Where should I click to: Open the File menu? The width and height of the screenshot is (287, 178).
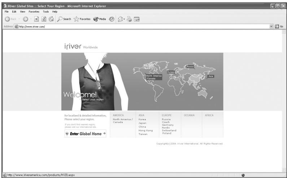[x=6, y=12]
